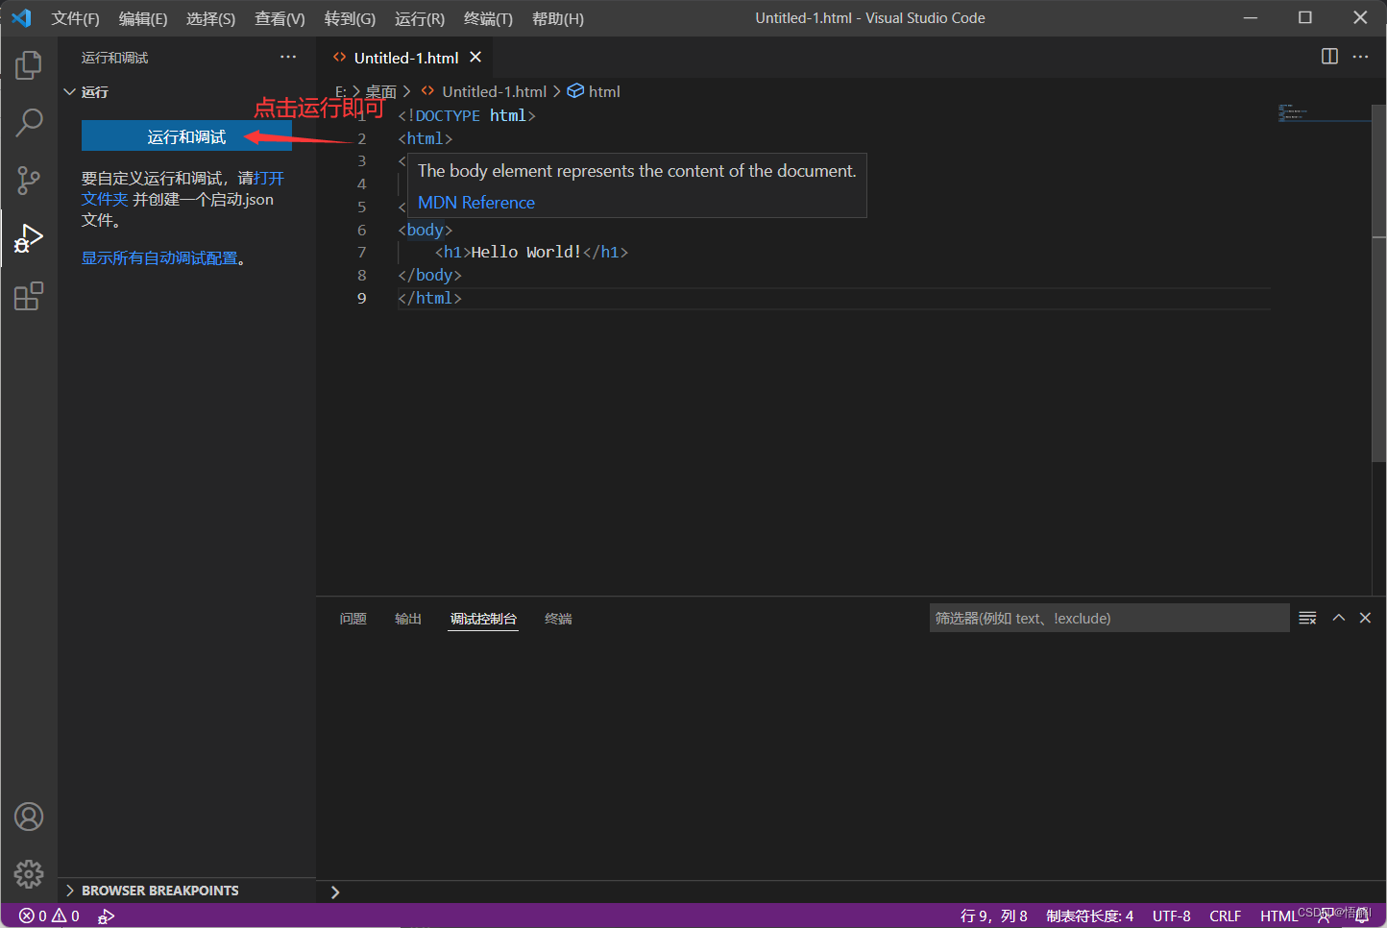The image size is (1387, 928).
Task: Change the CRLF line ending setting
Action: pos(1225,916)
